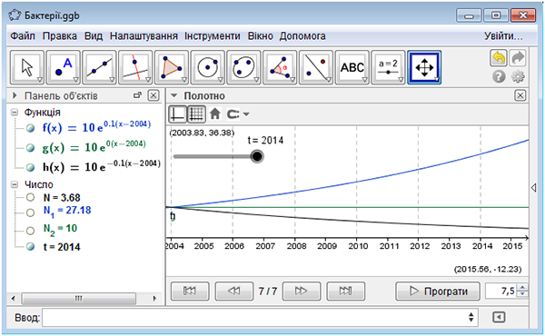Show the number N₂ = 10
This screenshot has width=545, height=336.
31,231
